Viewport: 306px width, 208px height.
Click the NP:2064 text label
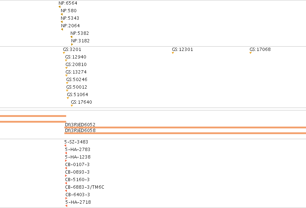click(70, 26)
